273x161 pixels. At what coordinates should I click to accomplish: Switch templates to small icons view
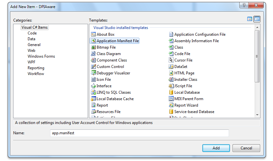click(257, 19)
